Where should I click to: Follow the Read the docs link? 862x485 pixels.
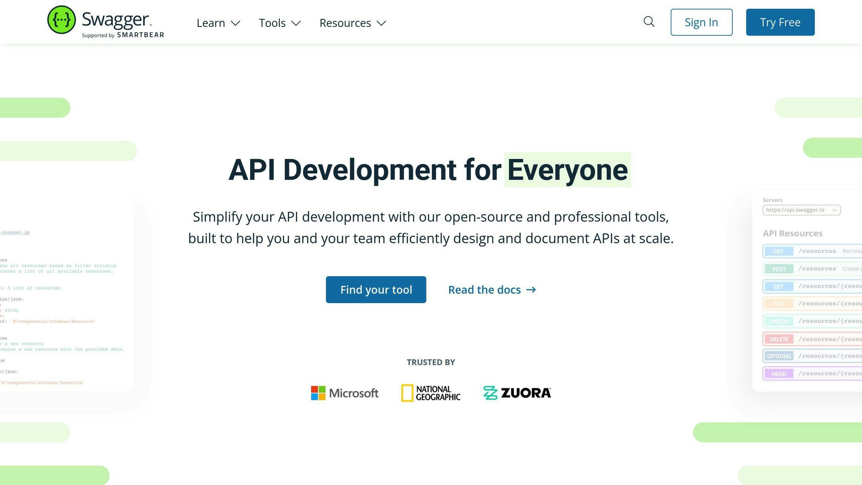(x=484, y=290)
